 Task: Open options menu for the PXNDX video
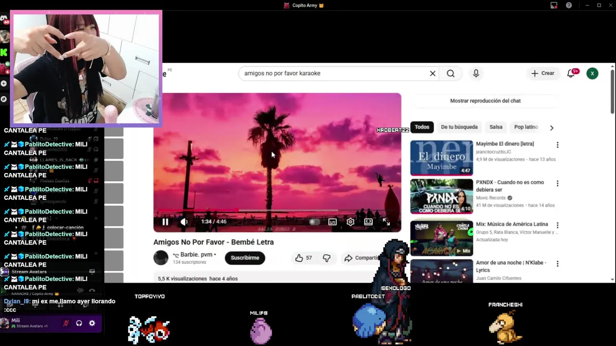(558, 183)
